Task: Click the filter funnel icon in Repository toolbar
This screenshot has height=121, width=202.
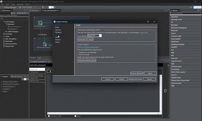Action: tap(25, 13)
